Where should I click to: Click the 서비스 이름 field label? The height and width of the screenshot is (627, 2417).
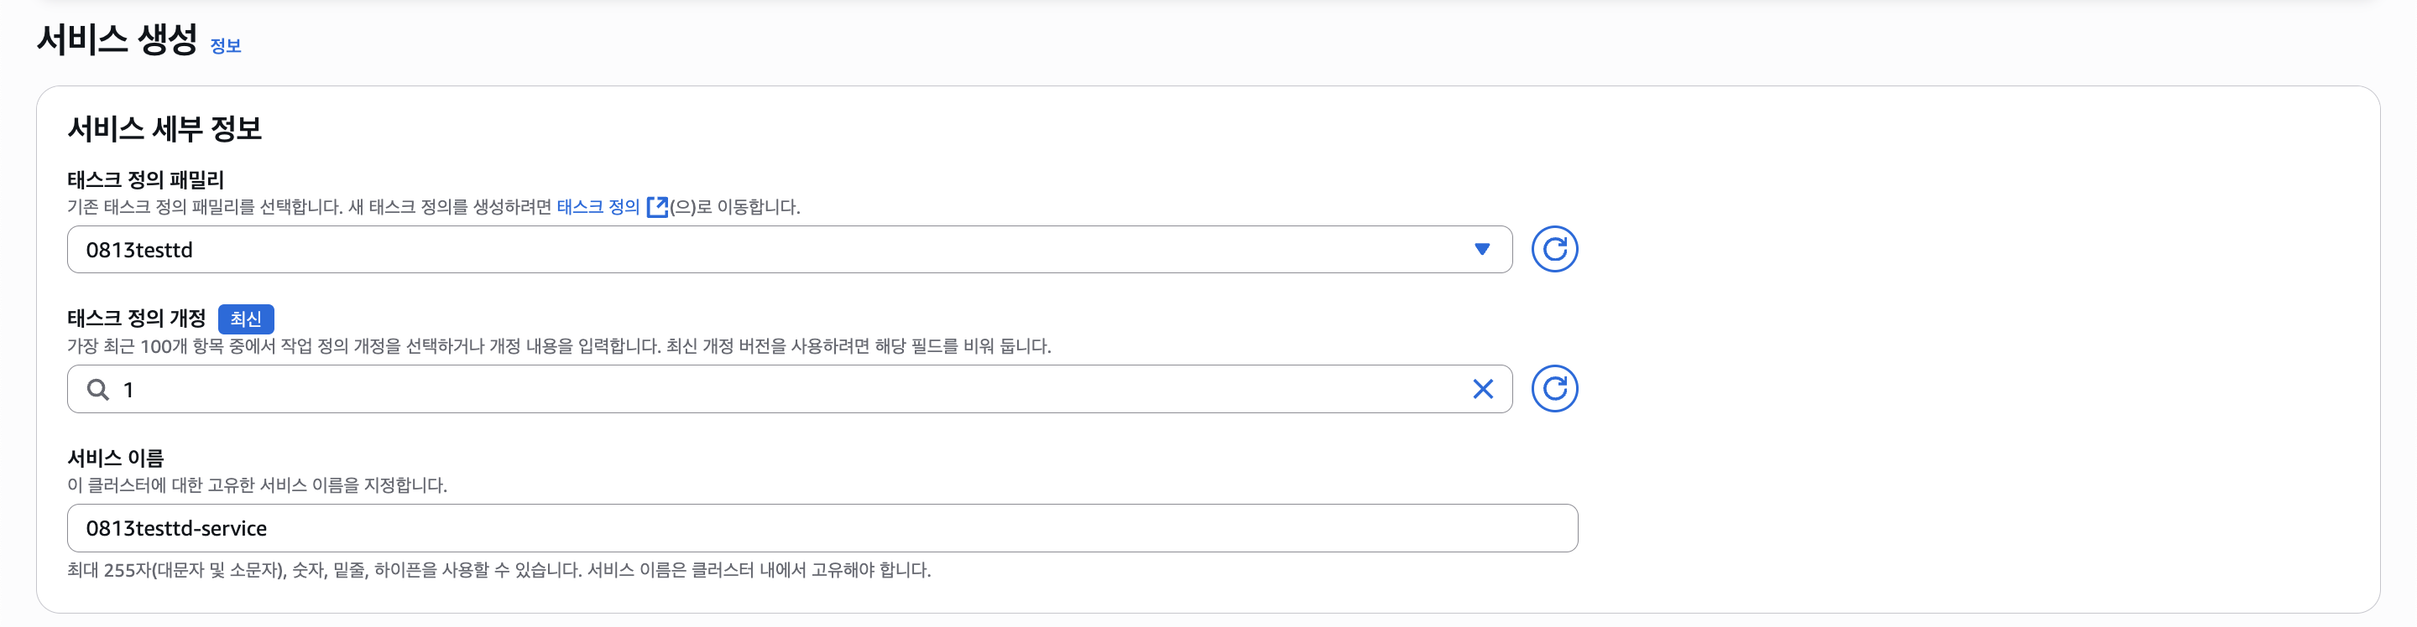pyautogui.click(x=116, y=458)
